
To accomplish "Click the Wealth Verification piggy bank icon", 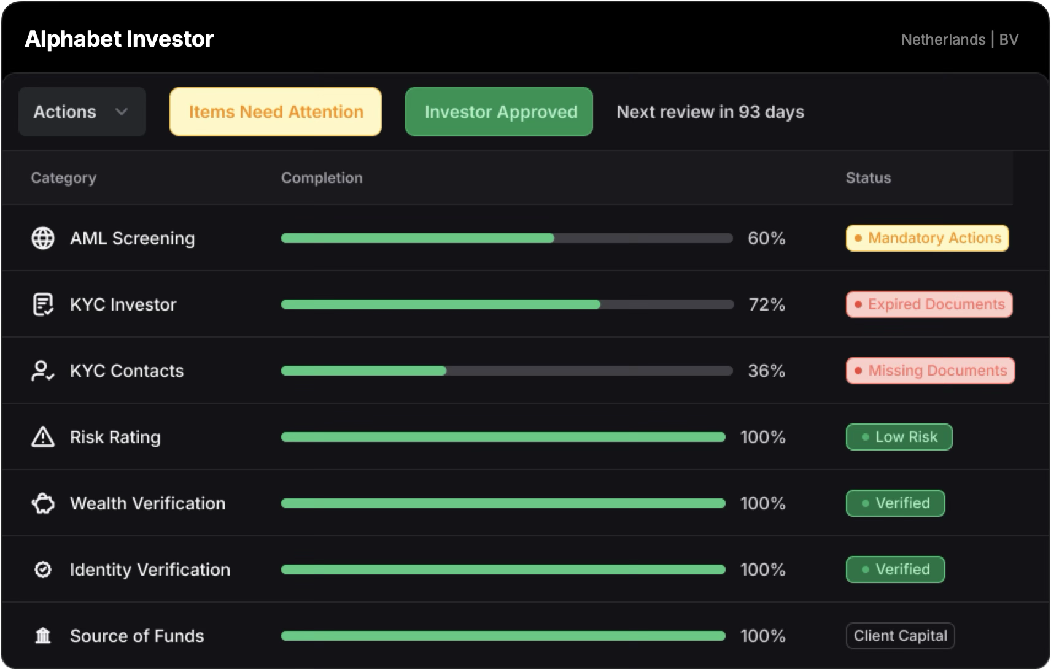I will [43, 503].
